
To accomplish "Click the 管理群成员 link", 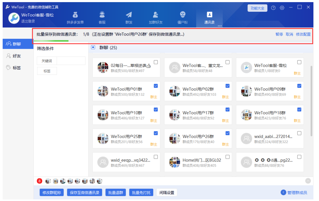I will pos(297,193).
